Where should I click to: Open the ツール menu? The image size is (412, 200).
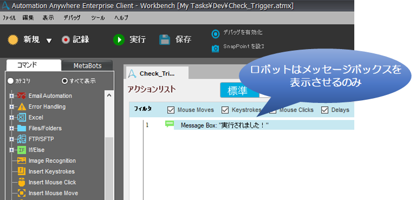coord(98,18)
